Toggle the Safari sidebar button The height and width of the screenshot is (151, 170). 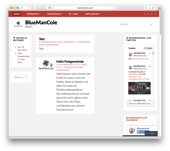point(32,8)
